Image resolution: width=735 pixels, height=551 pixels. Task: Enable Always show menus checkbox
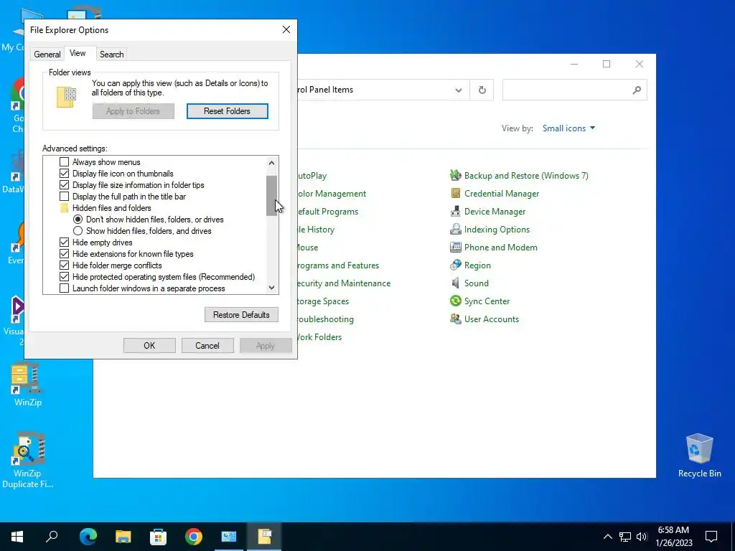coord(64,162)
